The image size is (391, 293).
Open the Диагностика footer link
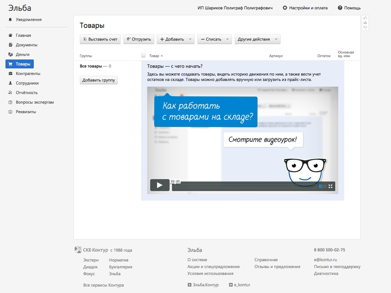[326, 273]
